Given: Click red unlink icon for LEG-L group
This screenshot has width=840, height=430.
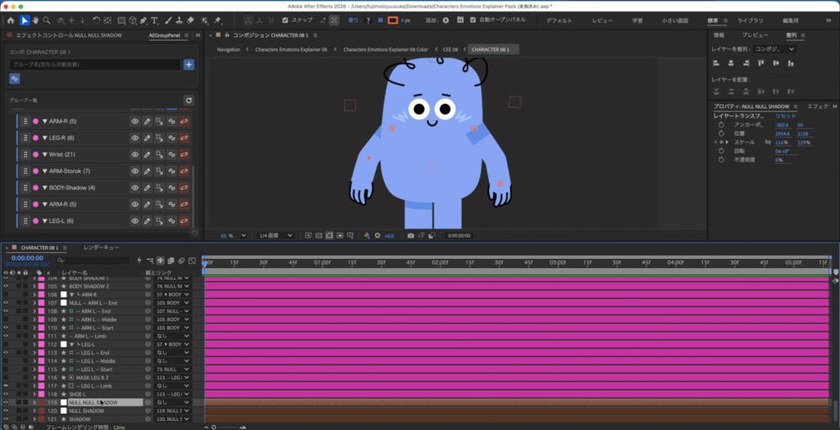Looking at the screenshot, I should click(x=185, y=221).
